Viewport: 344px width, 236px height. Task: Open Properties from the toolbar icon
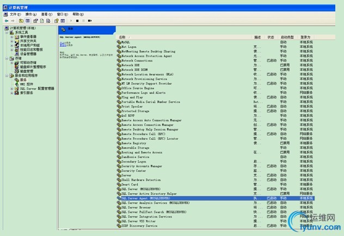point(35,21)
